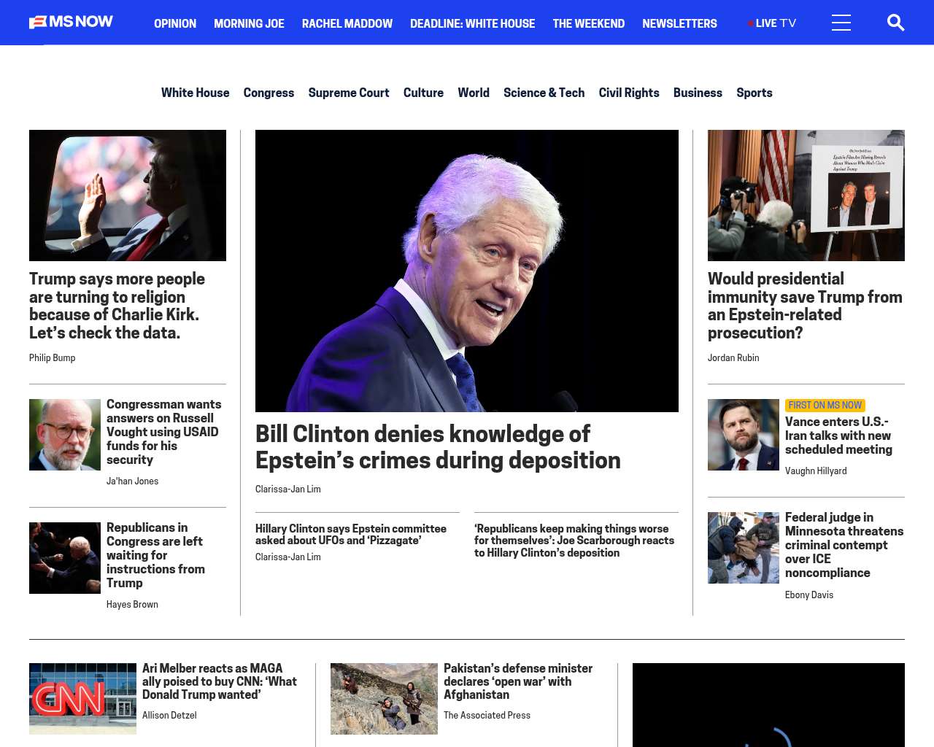Open the Civil Rights topic
This screenshot has width=934, height=747.
[628, 93]
